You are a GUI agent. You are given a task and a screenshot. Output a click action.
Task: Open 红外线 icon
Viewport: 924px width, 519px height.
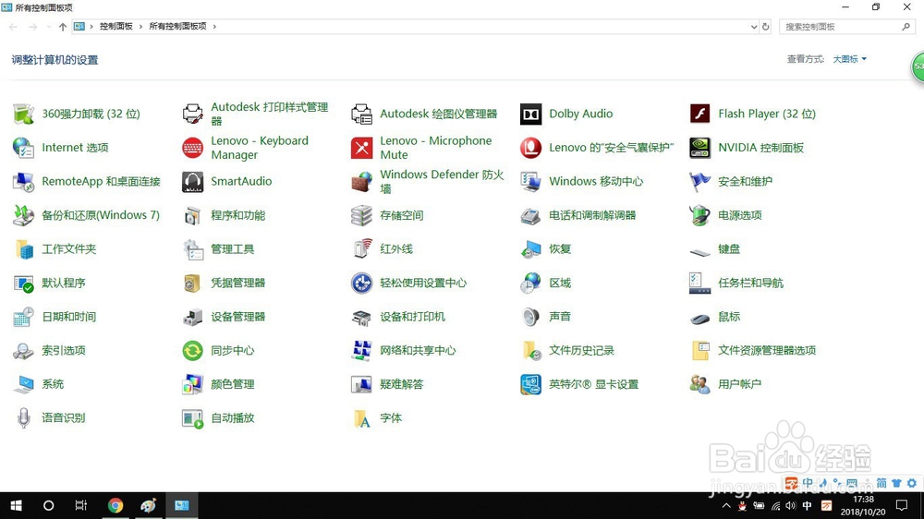tap(361, 249)
